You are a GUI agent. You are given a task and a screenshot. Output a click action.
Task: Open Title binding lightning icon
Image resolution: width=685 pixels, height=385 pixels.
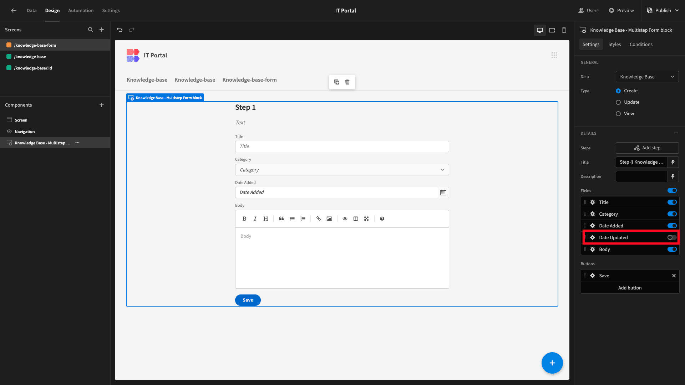pos(673,162)
